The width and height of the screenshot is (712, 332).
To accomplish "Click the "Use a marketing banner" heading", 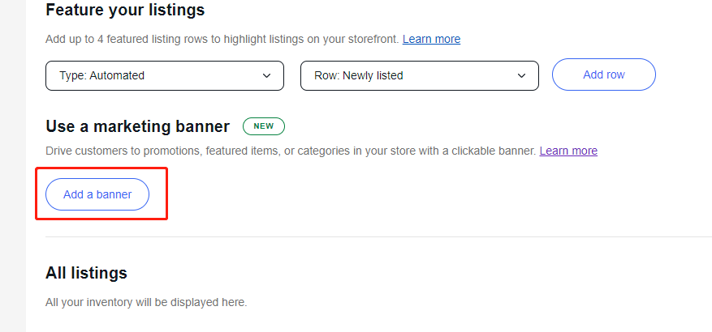I will click(137, 126).
